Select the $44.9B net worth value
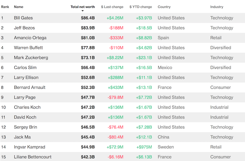 (x=88, y=147)
